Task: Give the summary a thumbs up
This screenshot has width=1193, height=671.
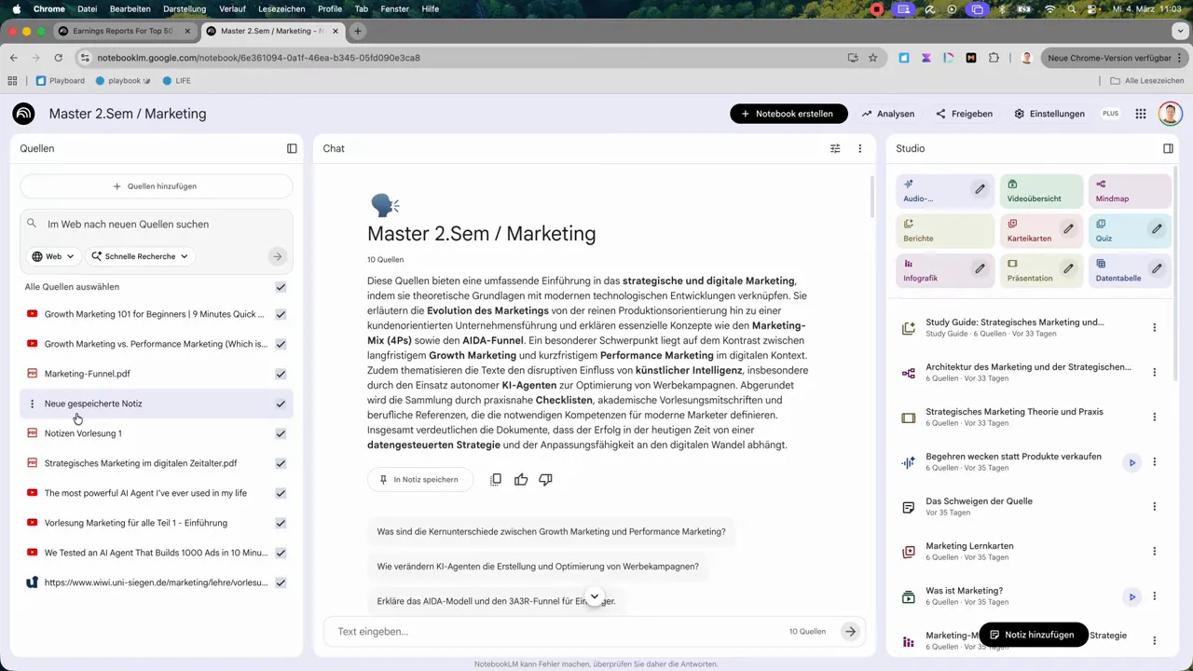Action: tap(520, 479)
